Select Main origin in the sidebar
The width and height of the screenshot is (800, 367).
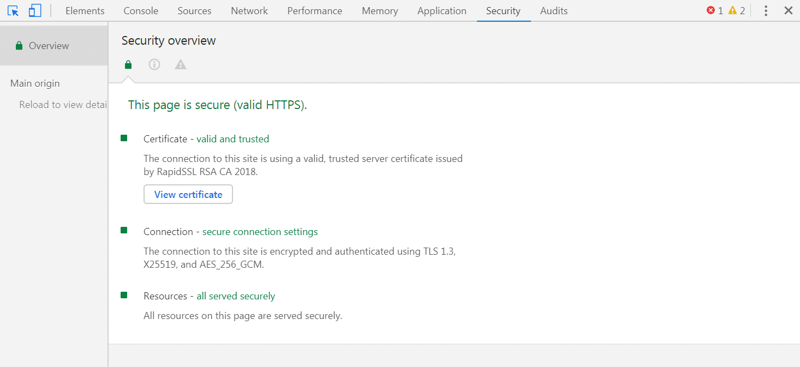[x=35, y=83]
